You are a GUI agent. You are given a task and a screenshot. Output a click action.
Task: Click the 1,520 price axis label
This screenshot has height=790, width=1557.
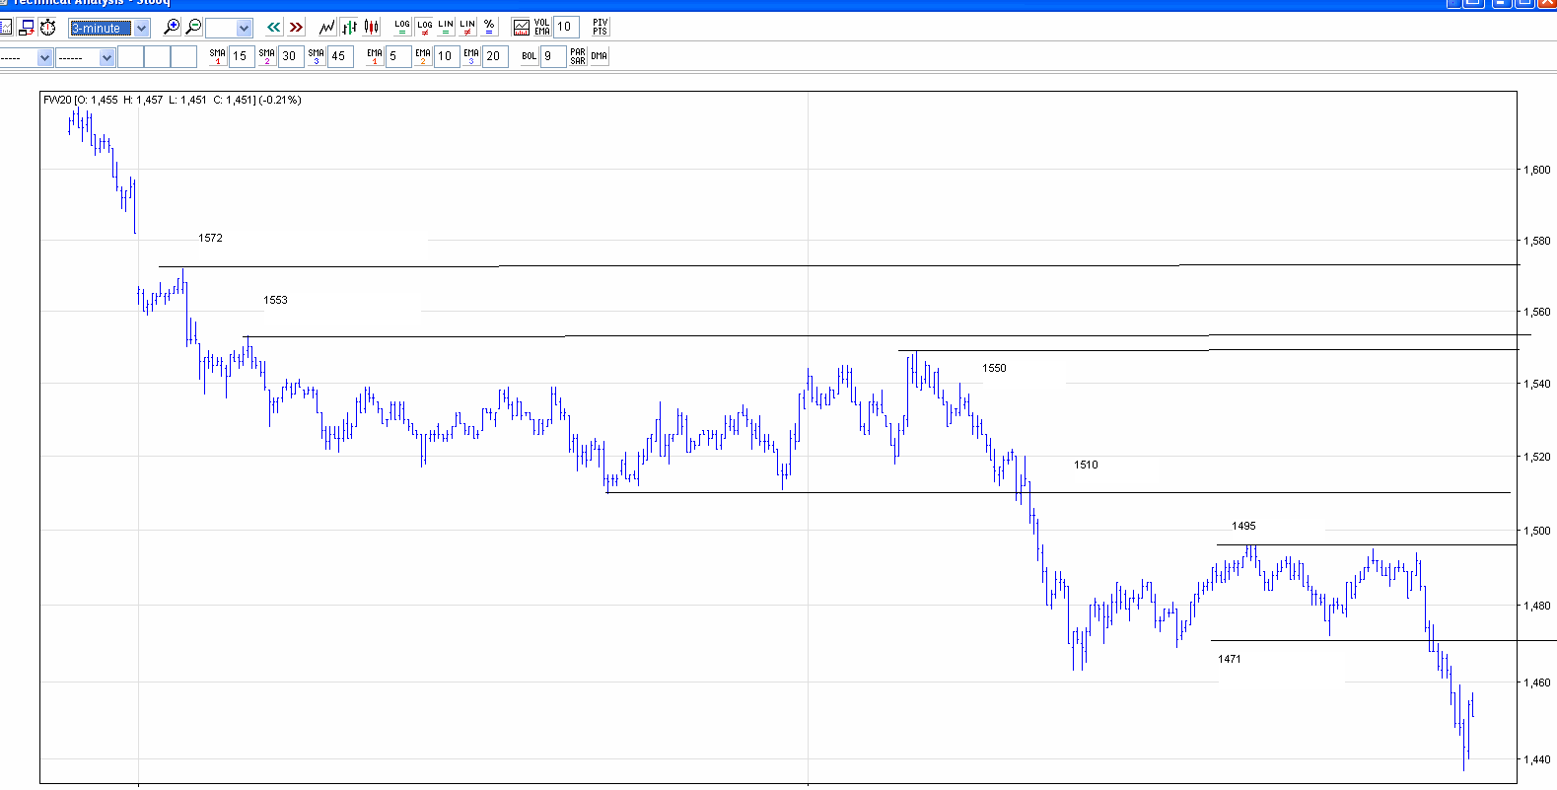1536,457
